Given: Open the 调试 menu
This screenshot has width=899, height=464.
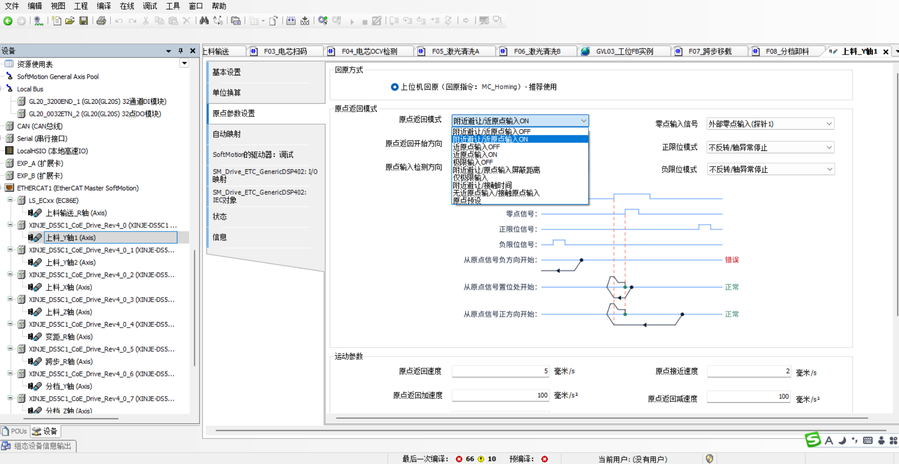Looking at the screenshot, I should tap(150, 6).
